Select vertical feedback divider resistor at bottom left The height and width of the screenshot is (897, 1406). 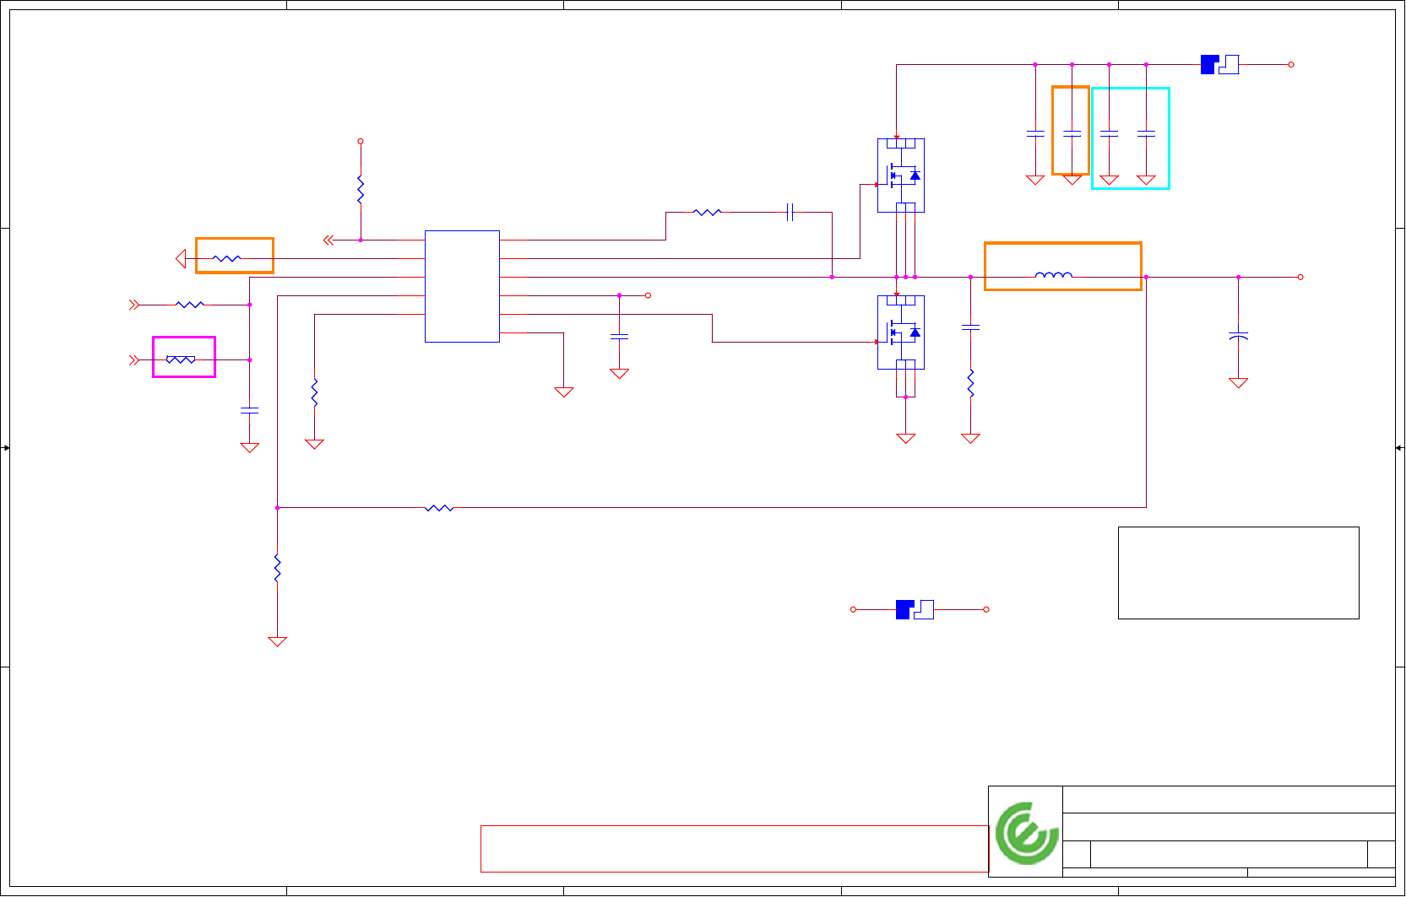pyautogui.click(x=277, y=567)
